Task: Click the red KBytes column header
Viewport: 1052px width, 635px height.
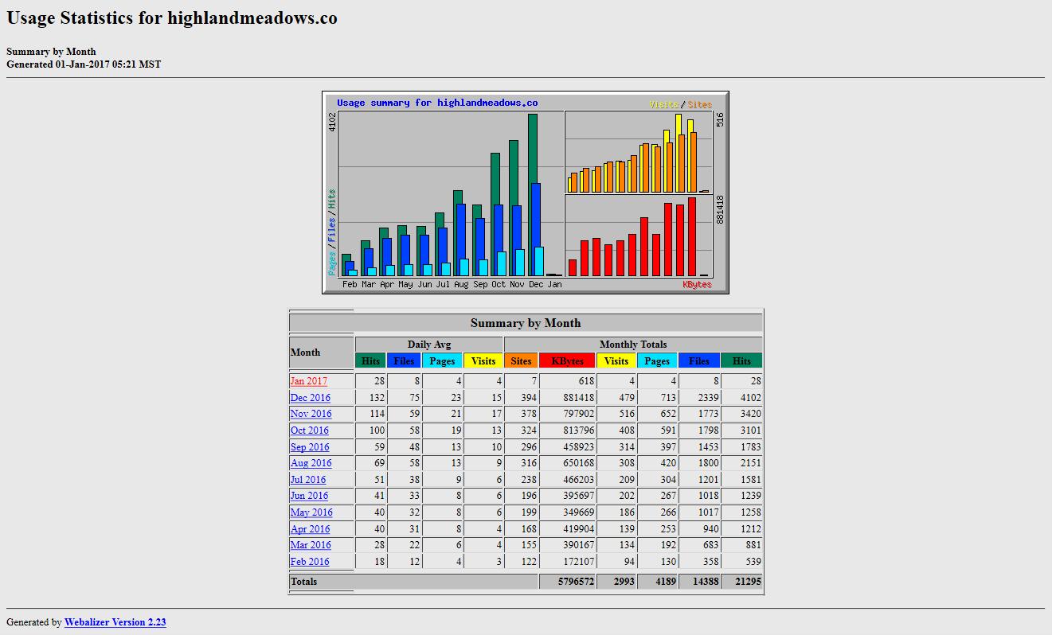Action: pyautogui.click(x=567, y=361)
